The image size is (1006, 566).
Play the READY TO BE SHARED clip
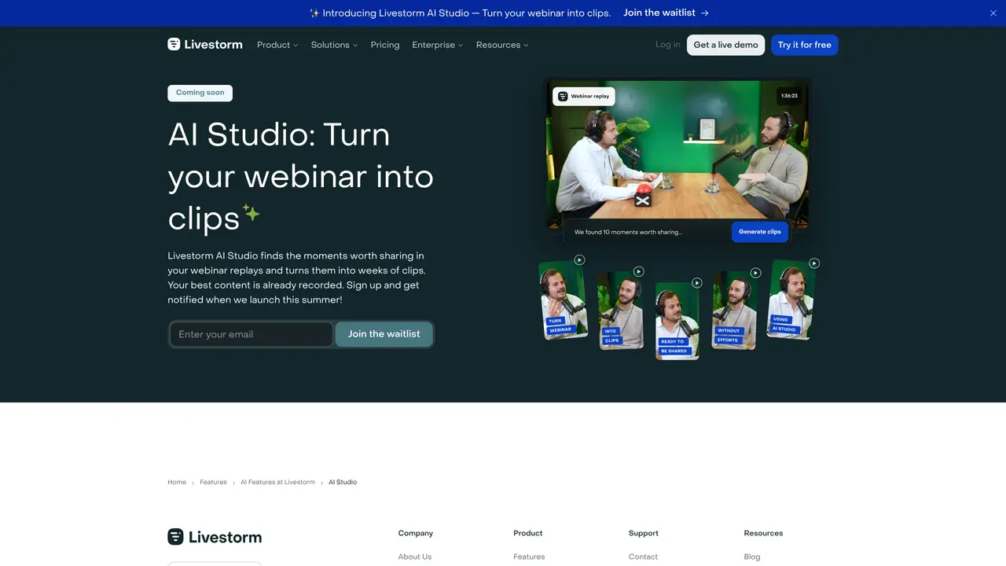pyautogui.click(x=696, y=283)
